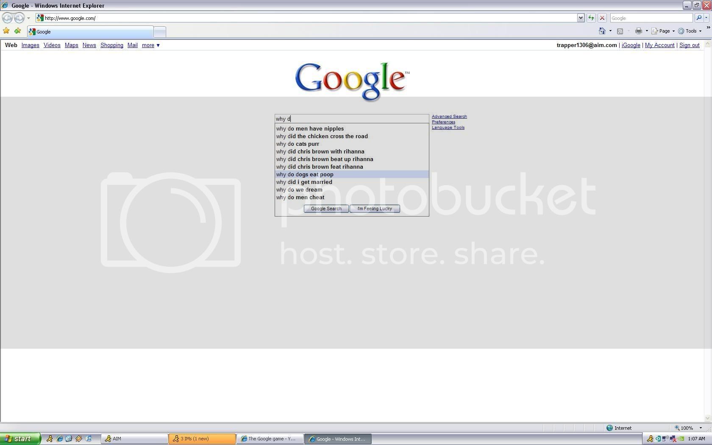Select suggestion 'why do we dream'

(352, 190)
